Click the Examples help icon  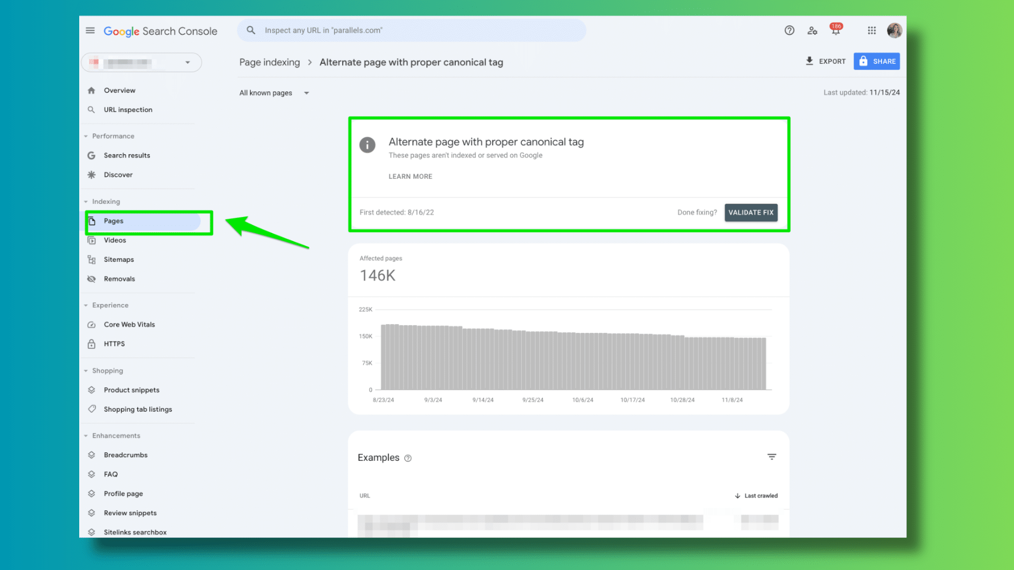(408, 458)
